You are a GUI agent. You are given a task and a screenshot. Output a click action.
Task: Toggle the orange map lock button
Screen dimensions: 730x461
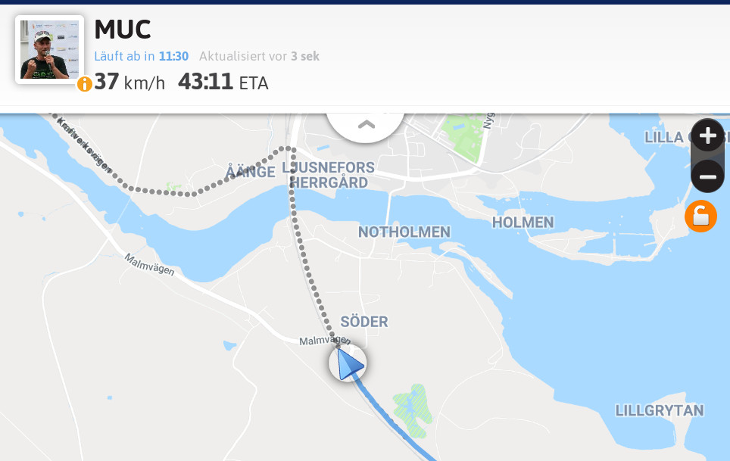click(700, 216)
